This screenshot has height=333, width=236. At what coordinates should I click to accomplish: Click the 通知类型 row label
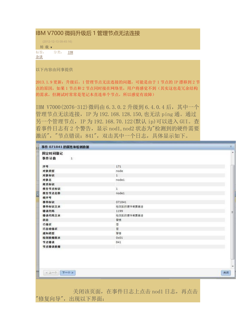48,233
